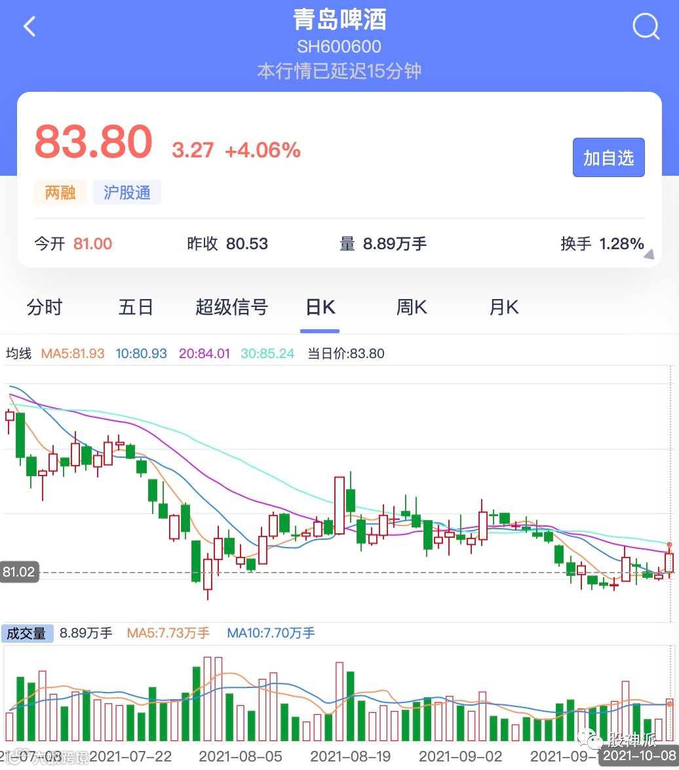
Task: Click the 20:84.01 moving average value
Action: (204, 354)
